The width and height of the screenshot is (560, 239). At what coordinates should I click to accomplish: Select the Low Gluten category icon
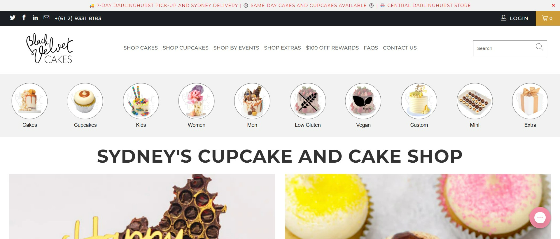click(x=308, y=101)
